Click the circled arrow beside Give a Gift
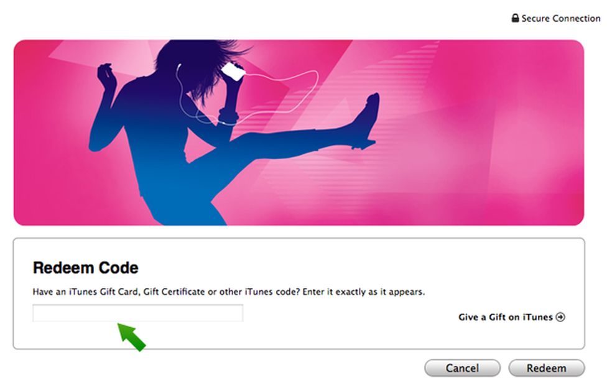Image resolution: width=612 pixels, height=383 pixels. [560, 317]
